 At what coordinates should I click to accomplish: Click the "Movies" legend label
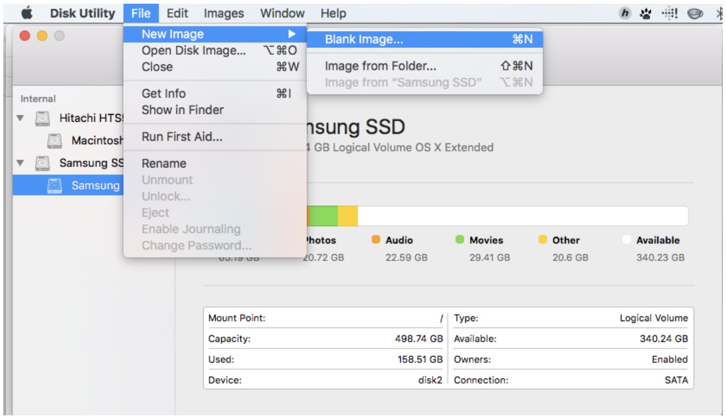pos(486,240)
